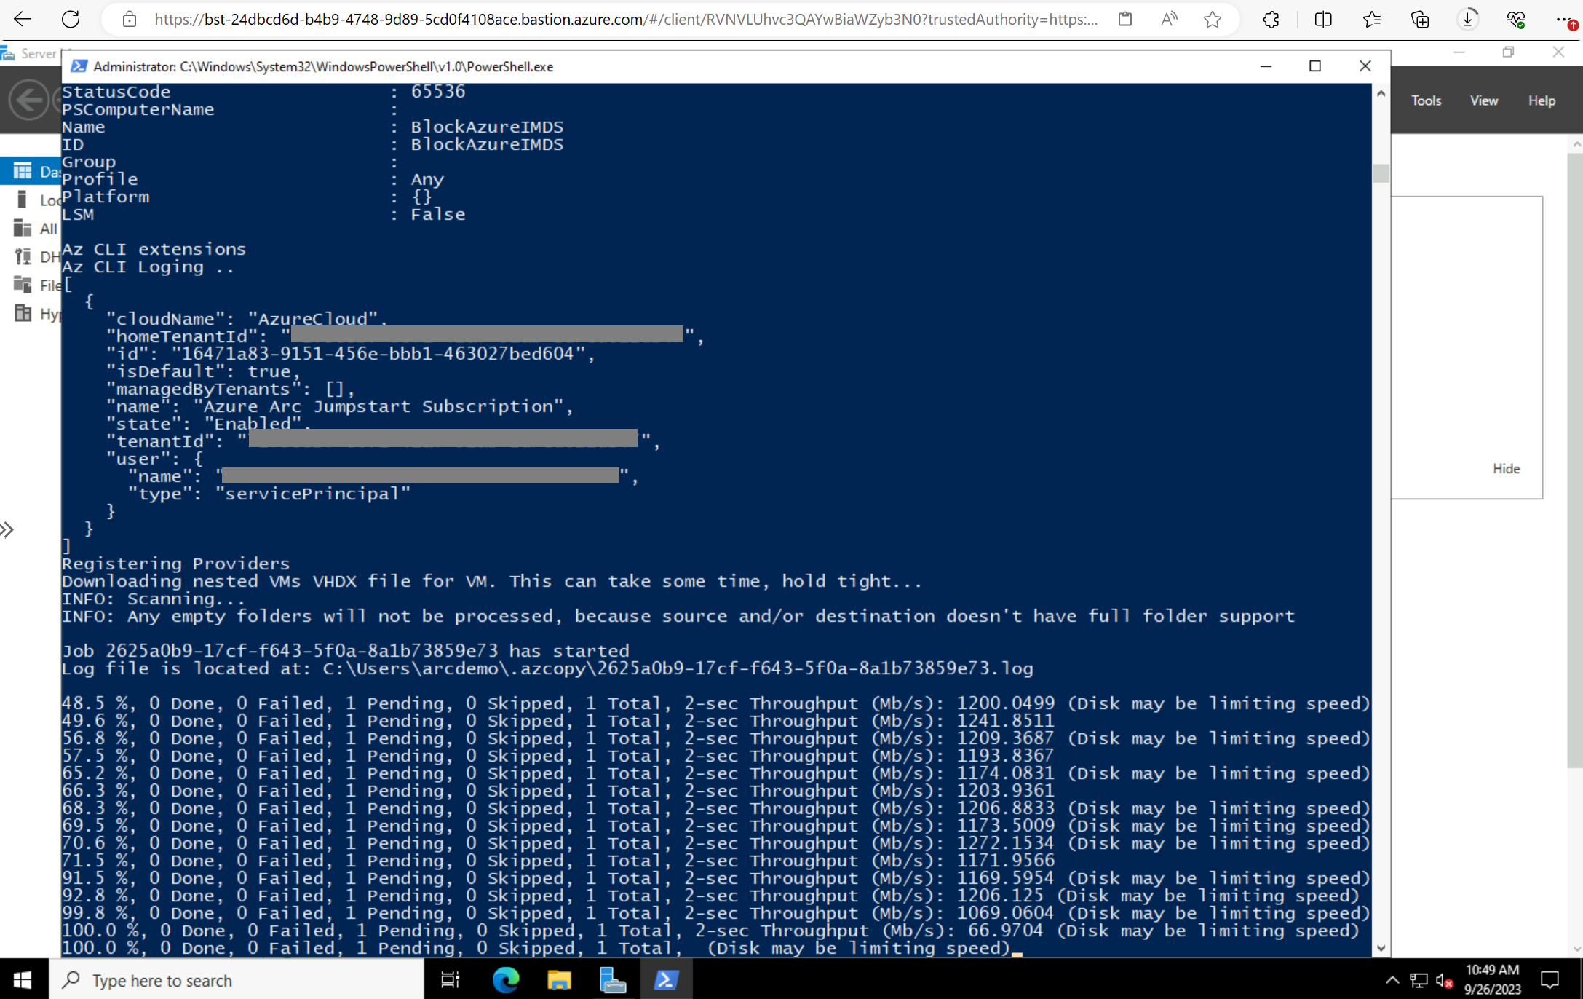This screenshot has height=999, width=1583.
Task: Click taskbar search box
Action: tap(237, 979)
